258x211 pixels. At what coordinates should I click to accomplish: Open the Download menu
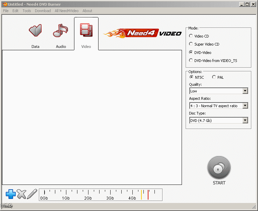pyautogui.click(x=43, y=11)
